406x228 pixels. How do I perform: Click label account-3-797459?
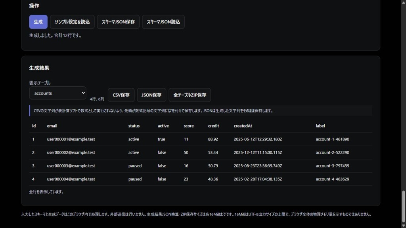click(333, 166)
